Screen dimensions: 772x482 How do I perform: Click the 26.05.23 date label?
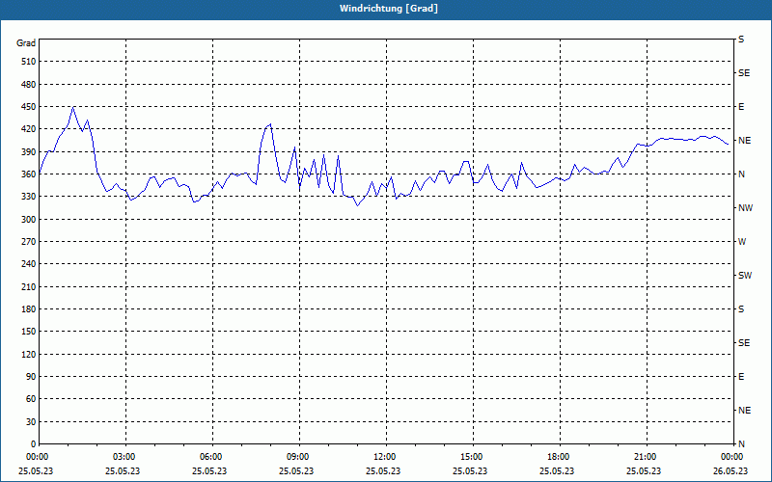click(x=731, y=471)
